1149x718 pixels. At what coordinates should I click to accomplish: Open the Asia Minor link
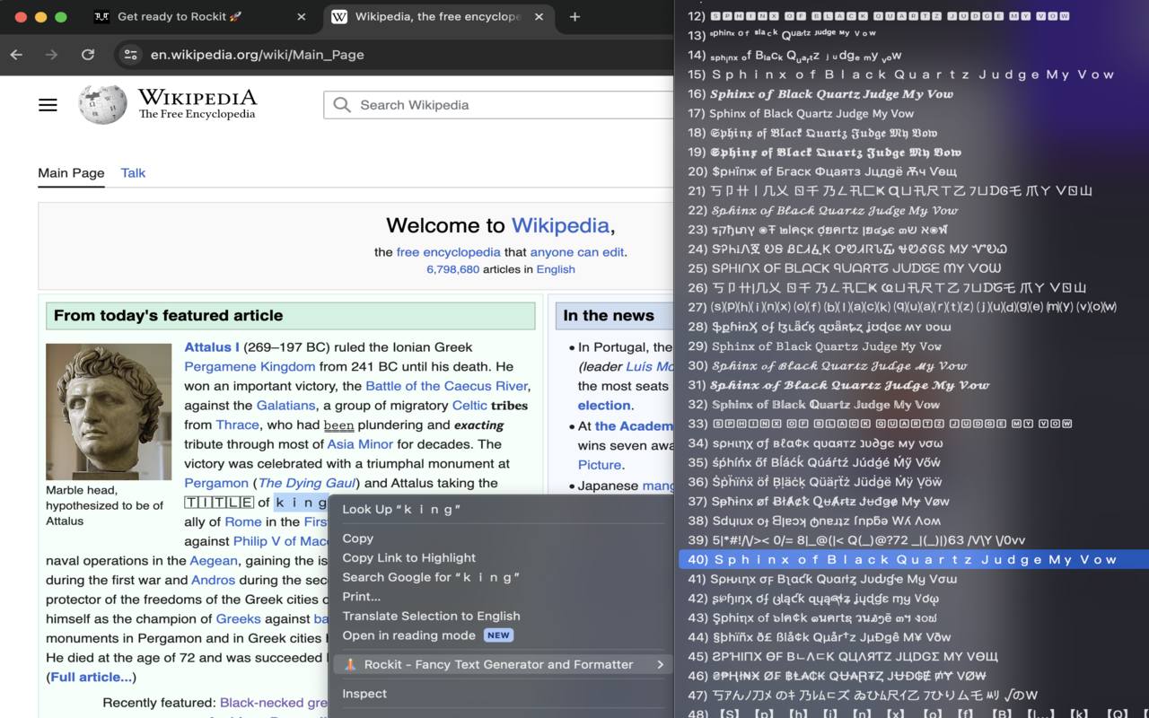tap(360, 444)
